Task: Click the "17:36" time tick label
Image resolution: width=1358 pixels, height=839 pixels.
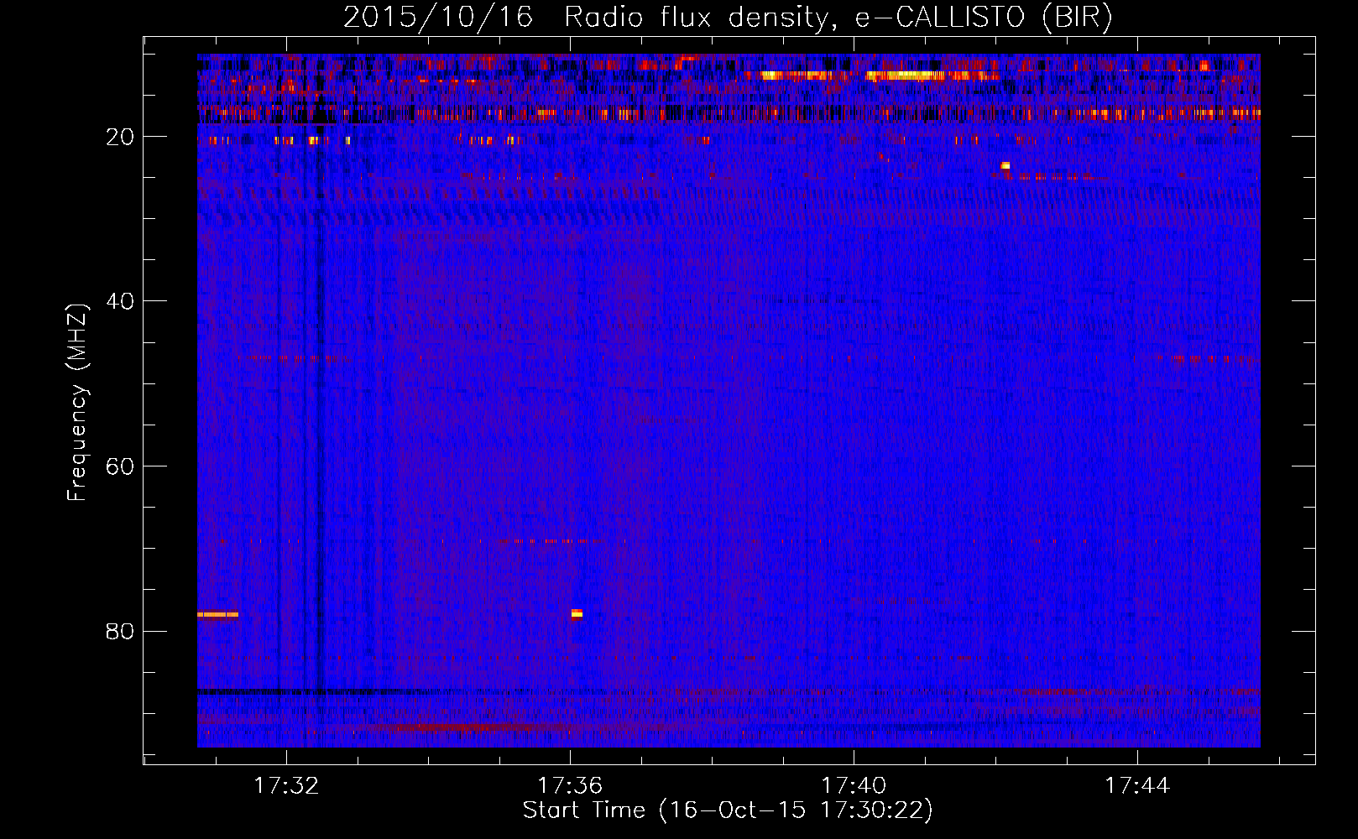Action: coord(571,785)
